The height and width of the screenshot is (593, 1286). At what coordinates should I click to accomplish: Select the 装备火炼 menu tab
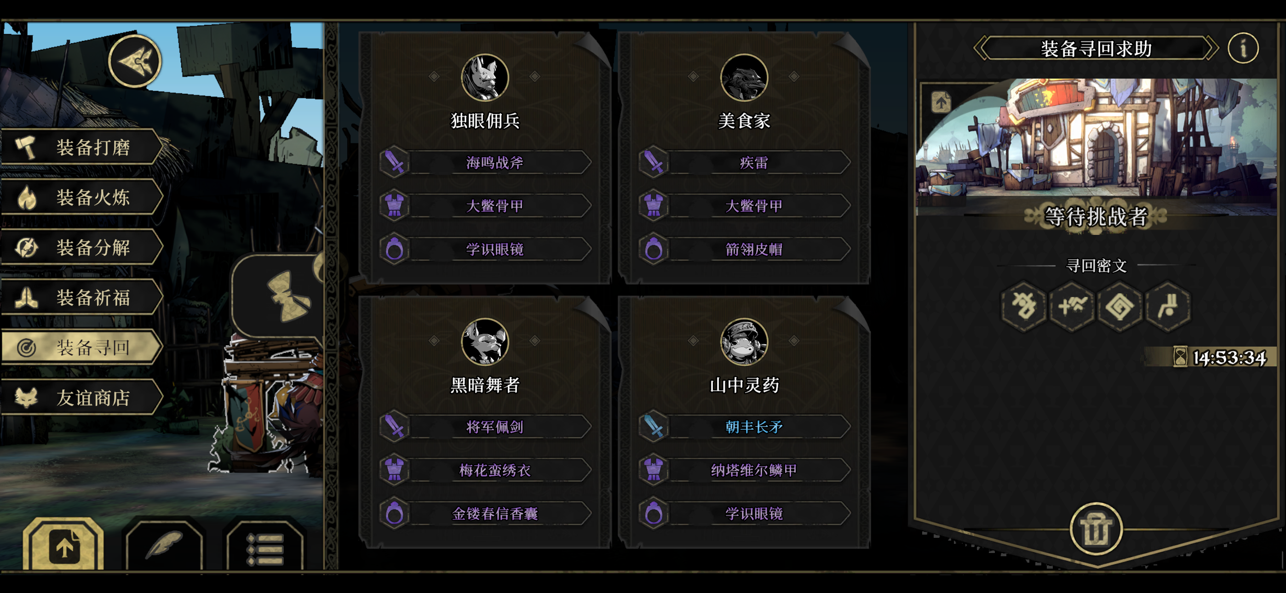[x=82, y=197]
